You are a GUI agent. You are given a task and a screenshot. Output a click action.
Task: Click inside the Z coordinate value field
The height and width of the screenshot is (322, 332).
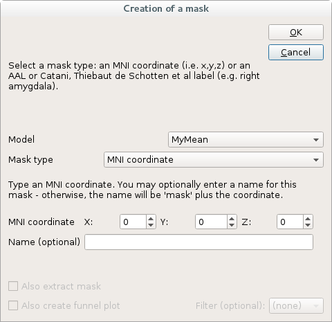click(290, 222)
